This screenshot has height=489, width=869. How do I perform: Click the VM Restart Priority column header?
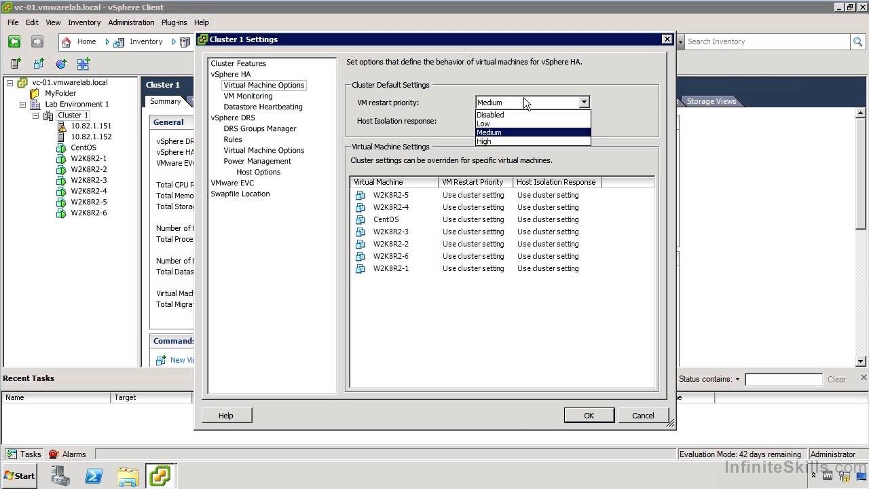point(475,182)
